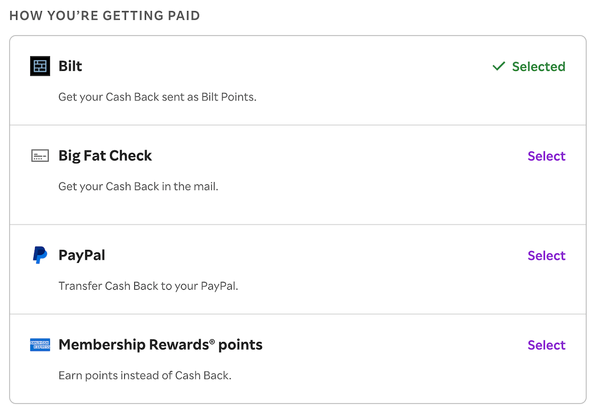Click the PayPal logo icon
600x414 pixels.
40,255
